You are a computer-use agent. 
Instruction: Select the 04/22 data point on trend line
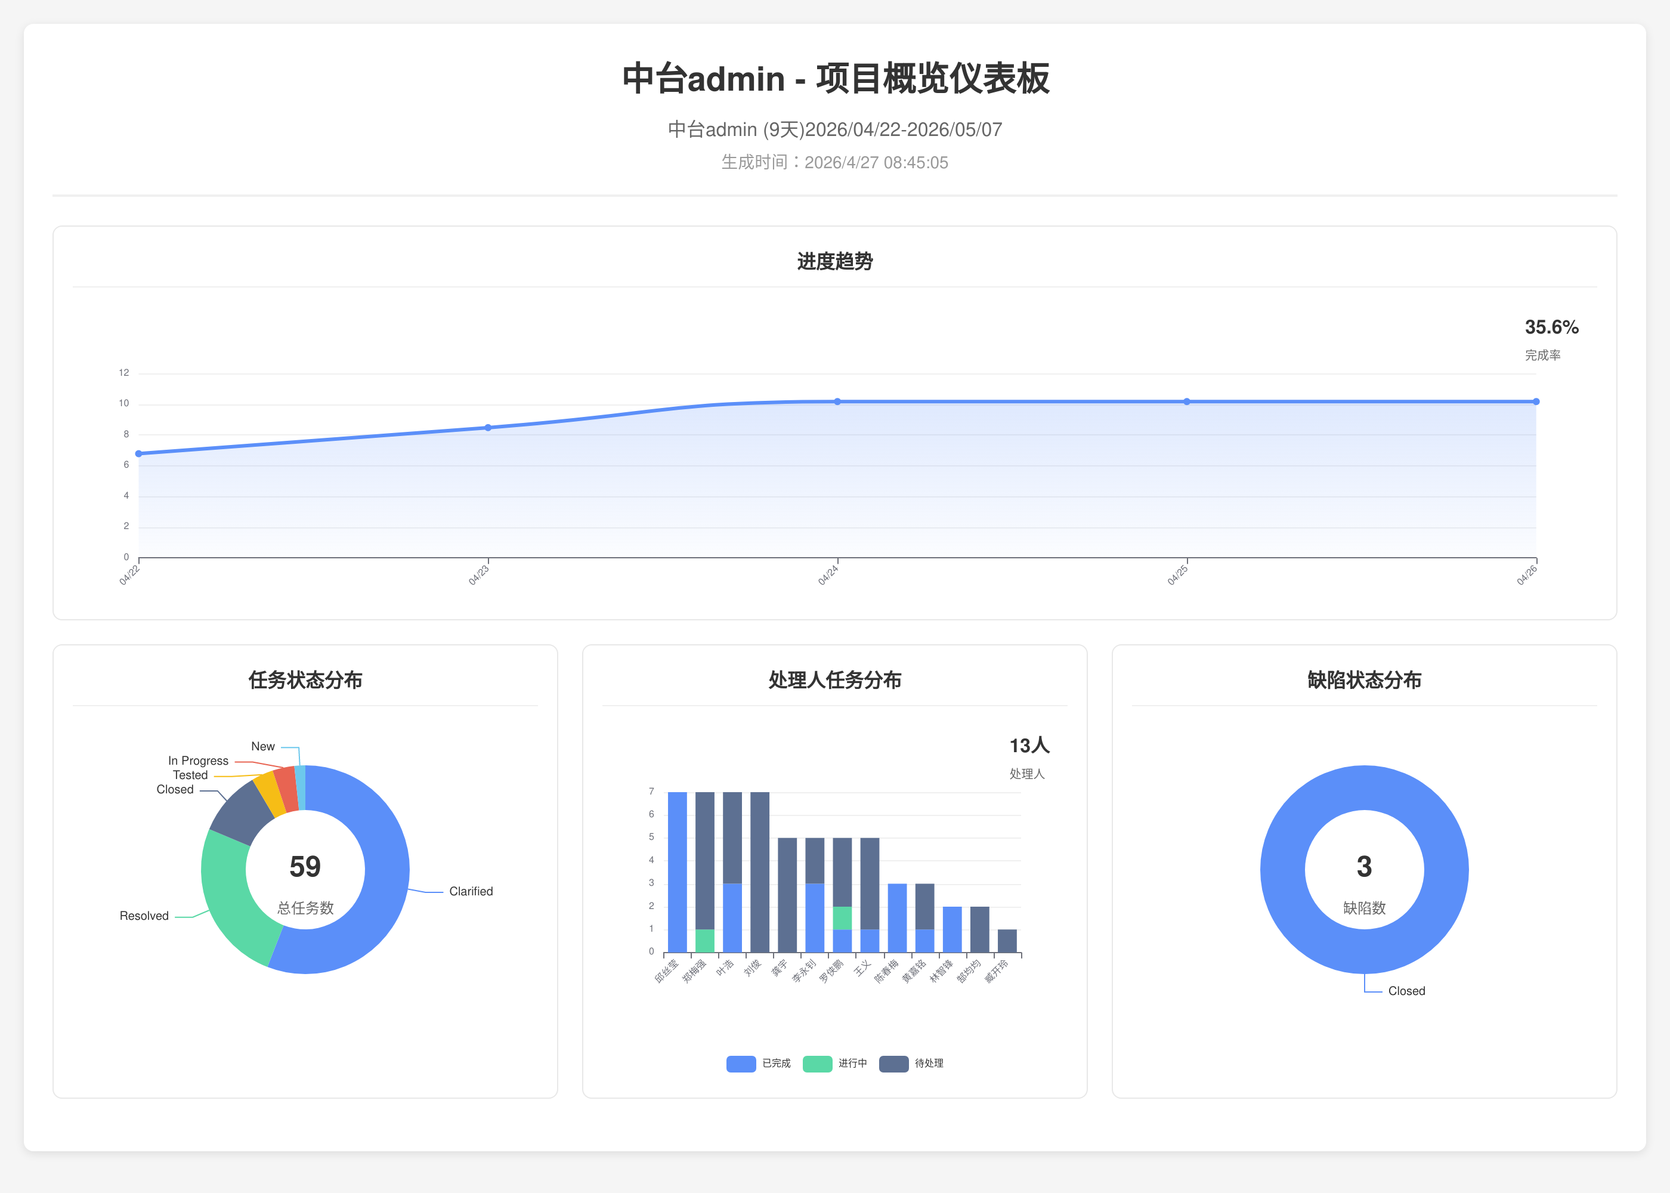[139, 454]
